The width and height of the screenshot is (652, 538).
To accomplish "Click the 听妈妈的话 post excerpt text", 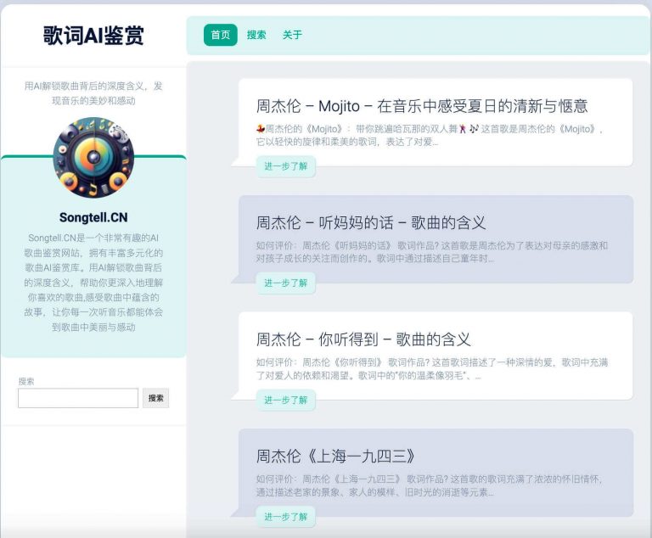I will [x=432, y=252].
